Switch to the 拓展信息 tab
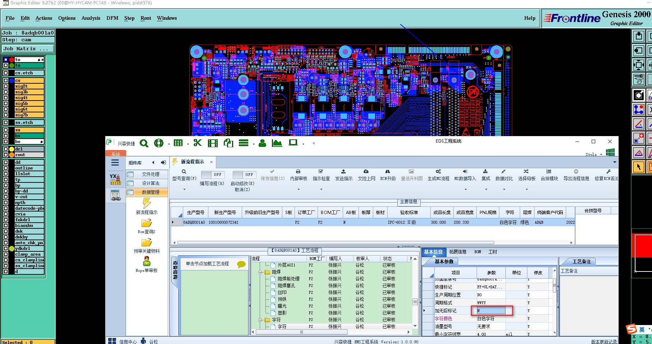The image size is (652, 344). [x=458, y=252]
